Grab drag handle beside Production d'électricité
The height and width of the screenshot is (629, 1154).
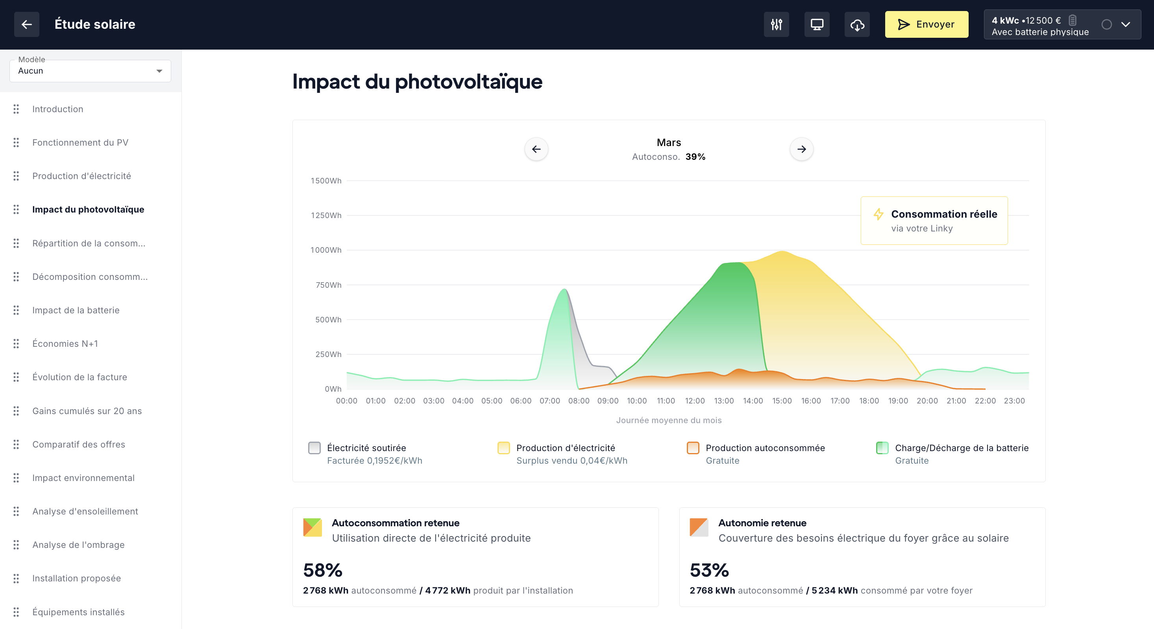[16, 176]
